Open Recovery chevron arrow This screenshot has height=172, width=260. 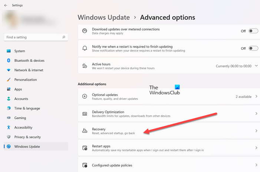pyautogui.click(x=256, y=131)
